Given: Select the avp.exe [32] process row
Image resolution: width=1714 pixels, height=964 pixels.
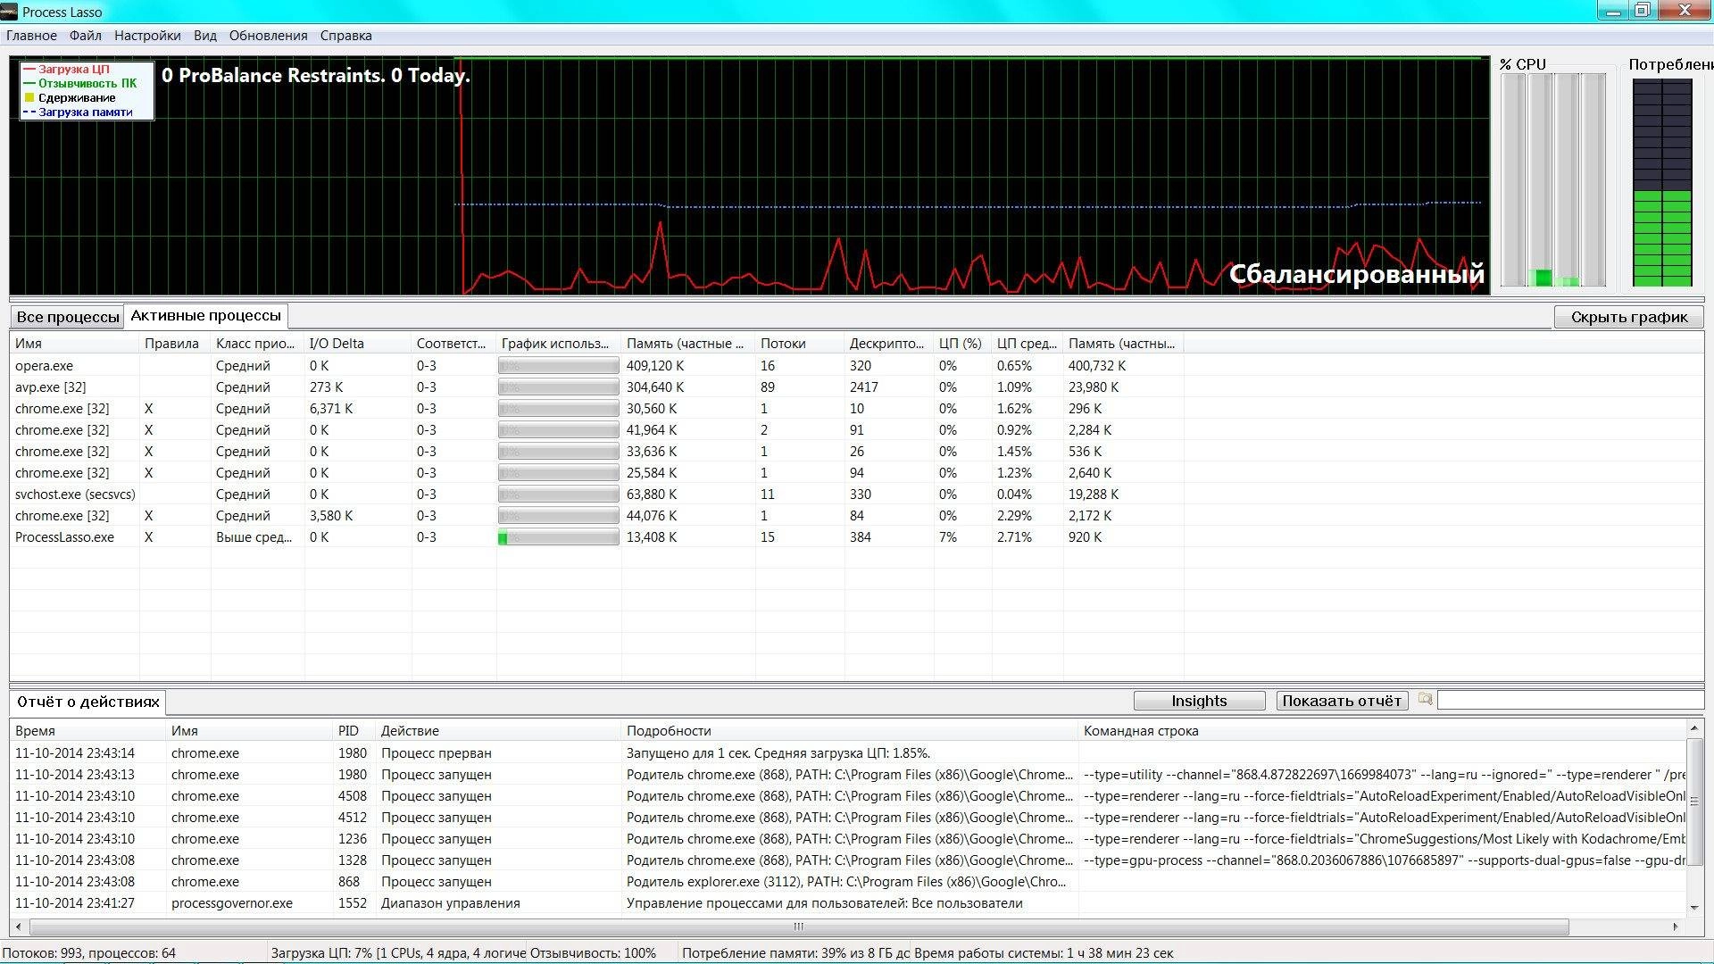Looking at the screenshot, I should point(596,387).
